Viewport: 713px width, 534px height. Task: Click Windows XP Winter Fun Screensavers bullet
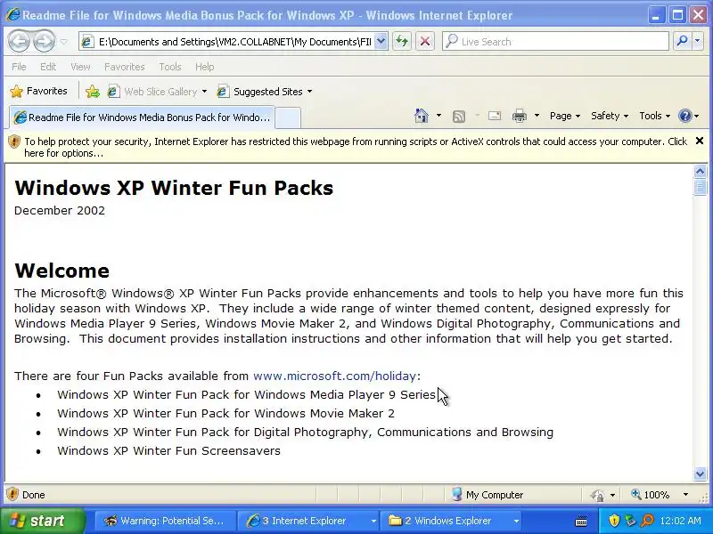pyautogui.click(x=168, y=451)
